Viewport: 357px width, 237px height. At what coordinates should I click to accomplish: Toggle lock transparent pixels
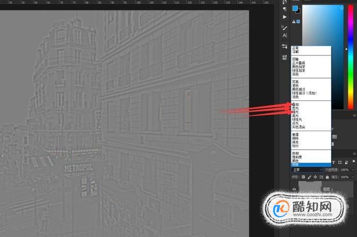tap(303, 177)
